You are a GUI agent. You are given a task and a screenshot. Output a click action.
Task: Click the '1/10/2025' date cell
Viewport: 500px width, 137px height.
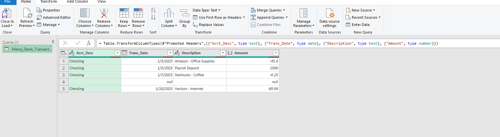click(147, 89)
